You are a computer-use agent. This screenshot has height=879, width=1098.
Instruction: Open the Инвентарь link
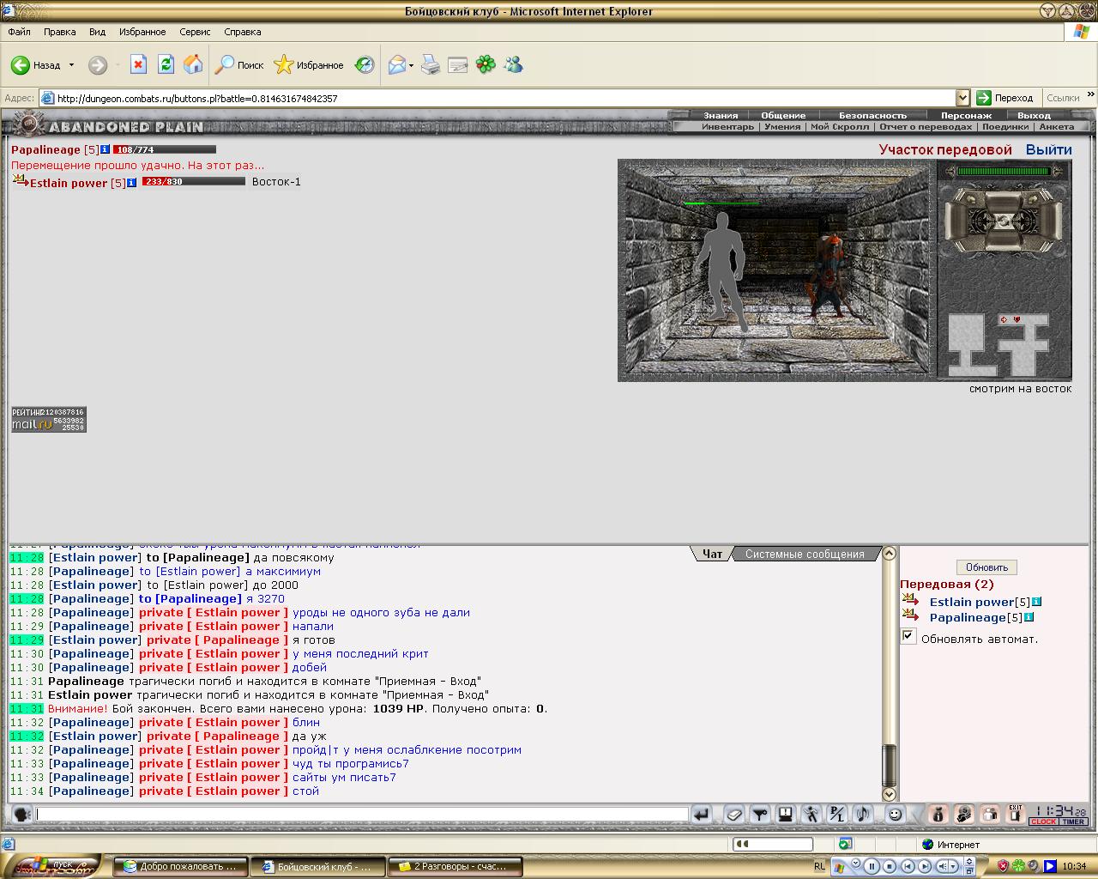[x=727, y=126]
